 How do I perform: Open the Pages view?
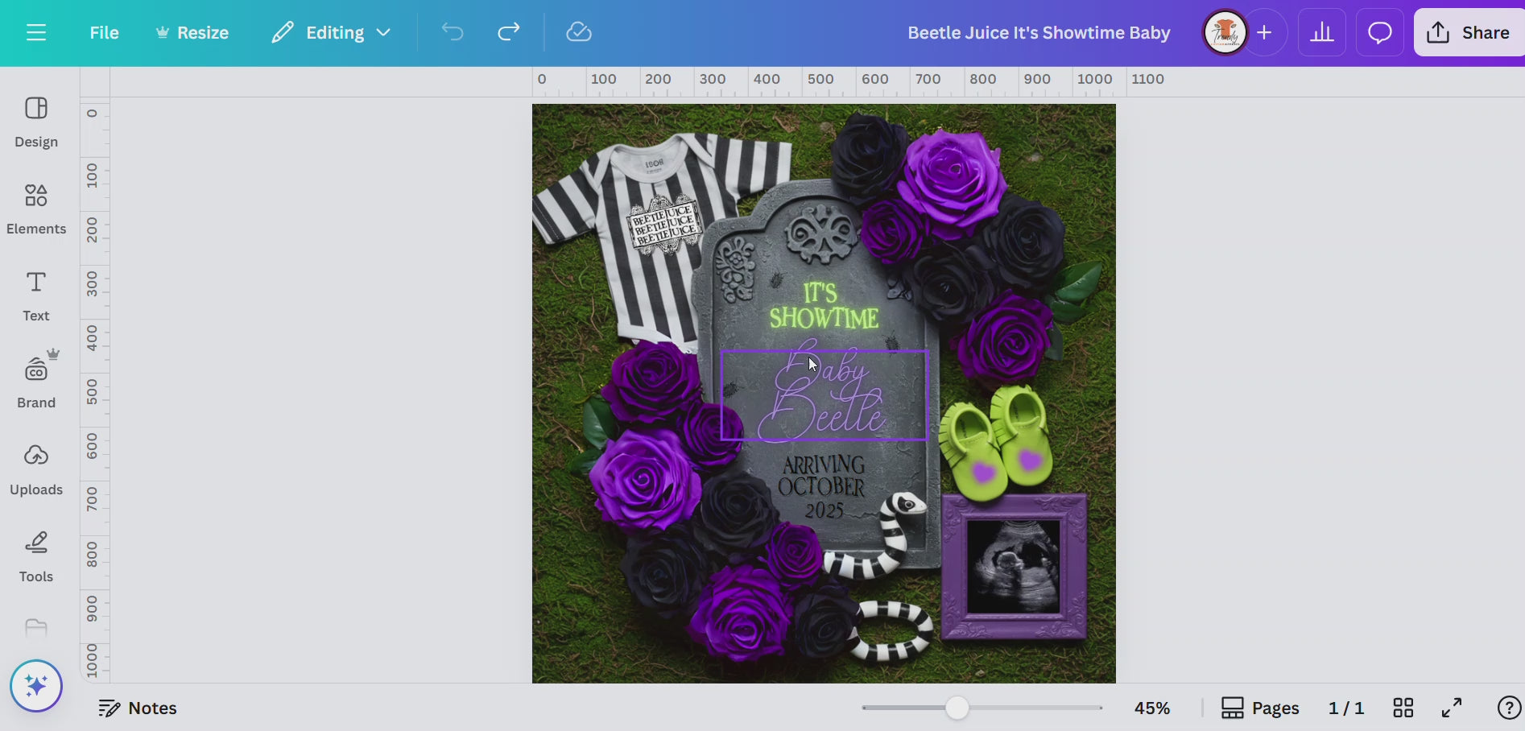coord(1260,708)
